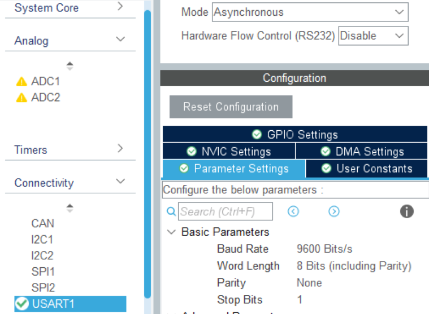The width and height of the screenshot is (429, 314).
Task: Switch to the GPIO Settings tab
Action: coord(294,134)
